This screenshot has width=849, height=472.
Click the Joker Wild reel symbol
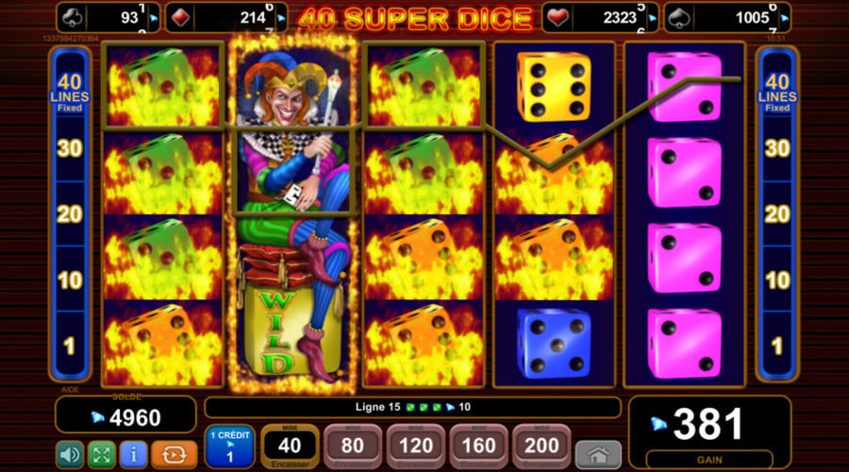tap(293, 214)
